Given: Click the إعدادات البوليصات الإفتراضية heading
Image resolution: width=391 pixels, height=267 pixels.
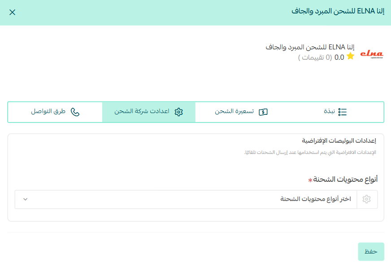Looking at the screenshot, I should coord(339,141).
